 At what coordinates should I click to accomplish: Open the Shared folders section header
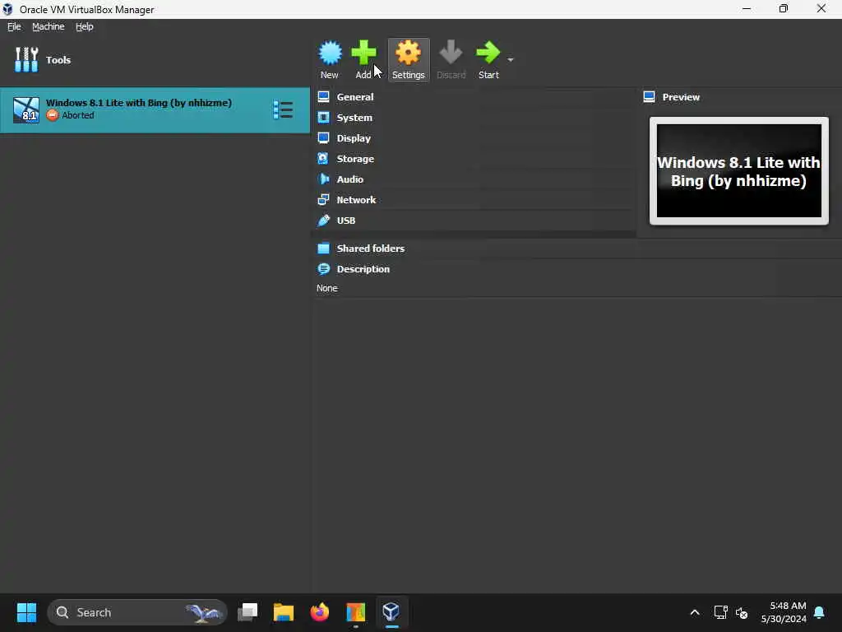click(371, 249)
